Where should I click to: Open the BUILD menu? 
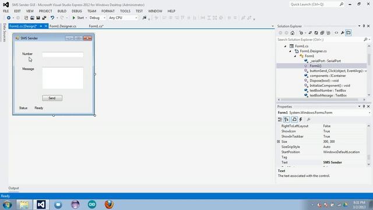point(62,11)
